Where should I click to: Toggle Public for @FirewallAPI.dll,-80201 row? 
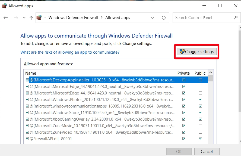pyautogui.click(x=200, y=139)
